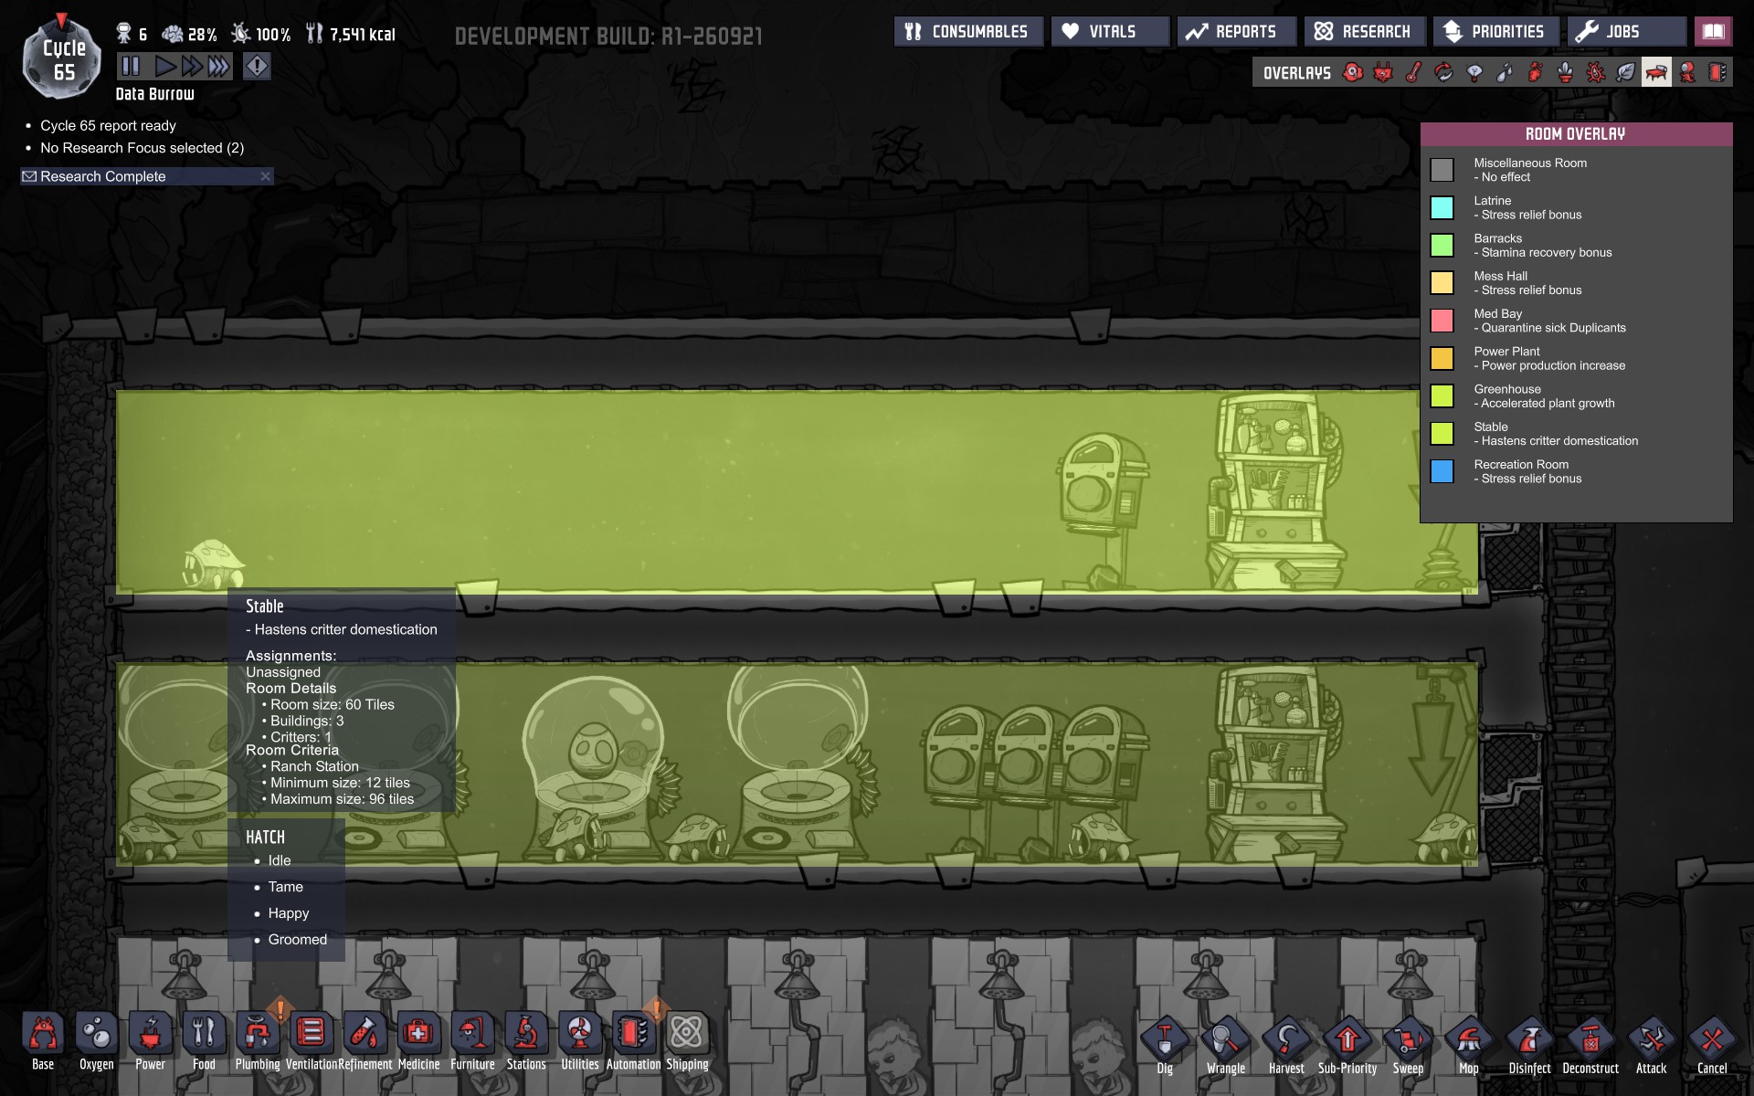
Task: Toggle the red alert button
Action: 257,66
